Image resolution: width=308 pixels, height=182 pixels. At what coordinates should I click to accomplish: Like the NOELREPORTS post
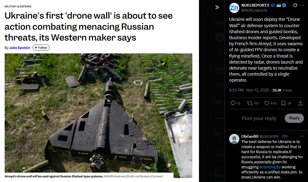pyautogui.click(x=267, y=103)
